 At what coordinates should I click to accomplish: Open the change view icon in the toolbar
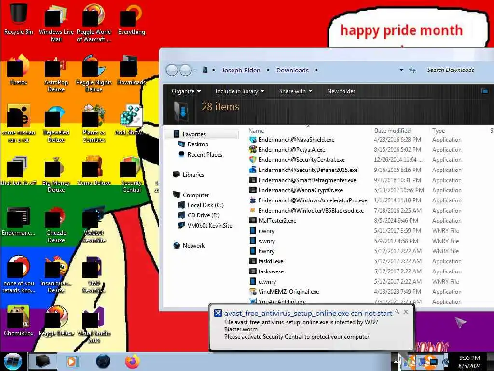click(484, 91)
